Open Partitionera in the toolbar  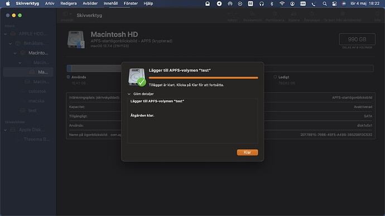pyautogui.click(x=275, y=14)
